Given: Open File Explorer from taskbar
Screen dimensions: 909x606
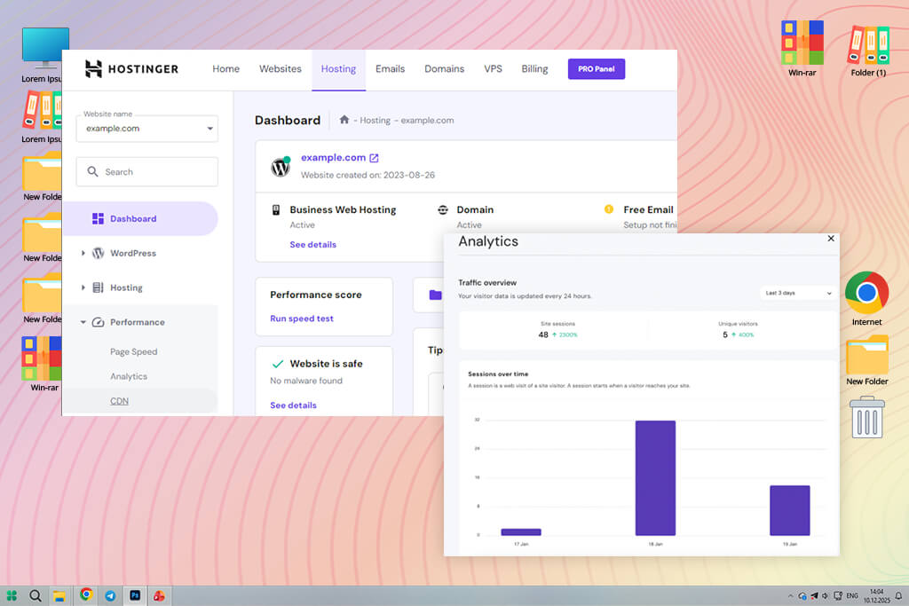Looking at the screenshot, I should [59, 596].
